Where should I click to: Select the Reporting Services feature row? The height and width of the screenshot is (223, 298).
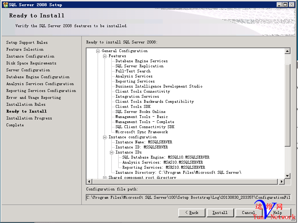pos(135,81)
